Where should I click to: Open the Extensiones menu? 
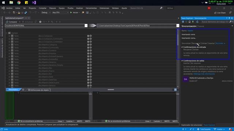pyautogui.click(x=105, y=8)
